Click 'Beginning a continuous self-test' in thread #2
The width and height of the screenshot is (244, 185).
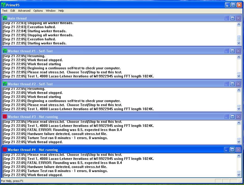(x=54, y=101)
